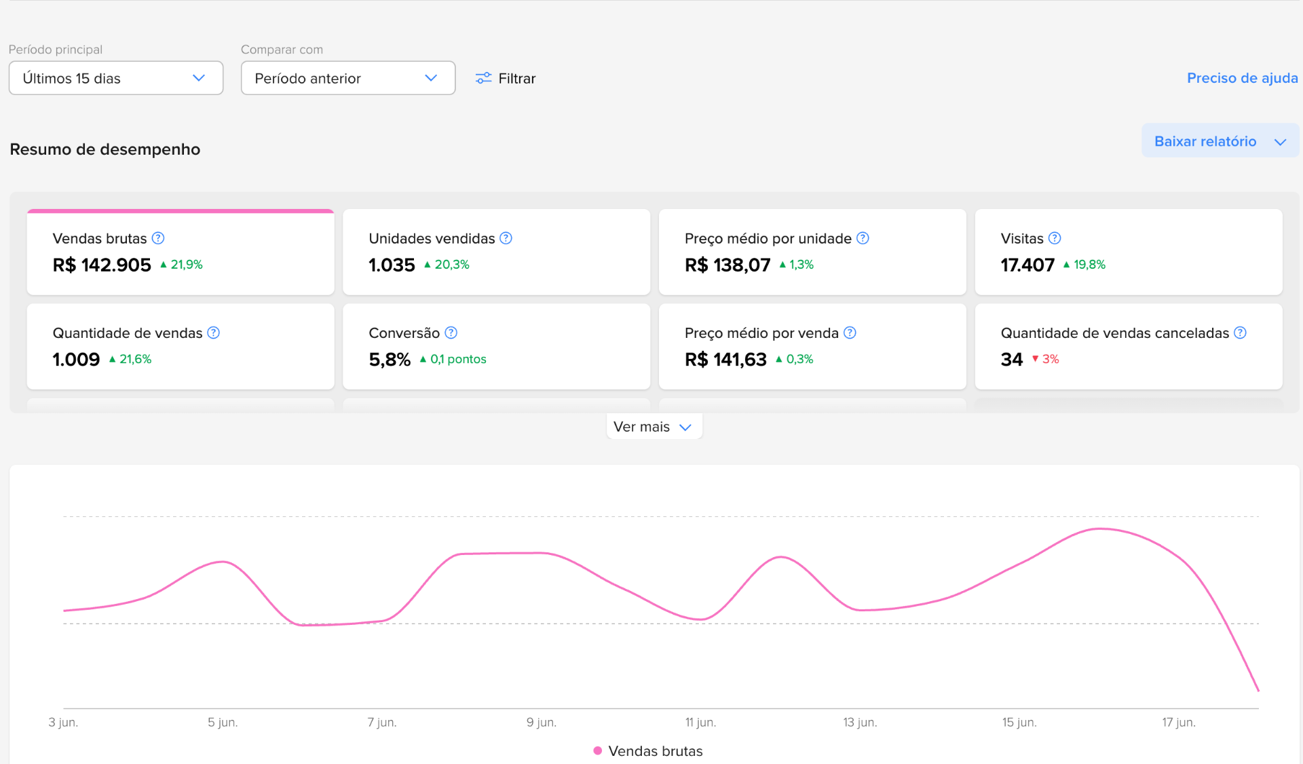Open the Período anterior compare dropdown
The image size is (1303, 764).
click(x=348, y=78)
